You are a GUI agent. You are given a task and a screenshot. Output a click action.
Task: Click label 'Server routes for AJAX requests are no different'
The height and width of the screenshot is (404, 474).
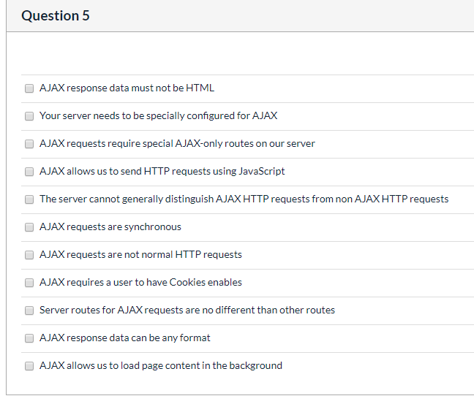pyautogui.click(x=187, y=310)
